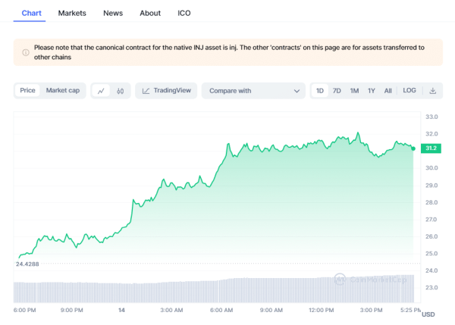Click the info icon in notice banner
This screenshot has height=325, width=455.
[x=25, y=52]
